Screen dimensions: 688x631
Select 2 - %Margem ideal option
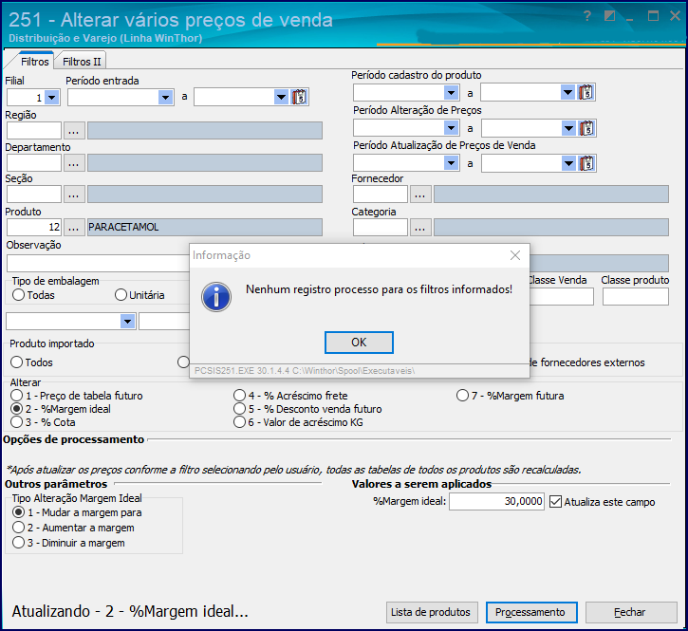coord(17,409)
